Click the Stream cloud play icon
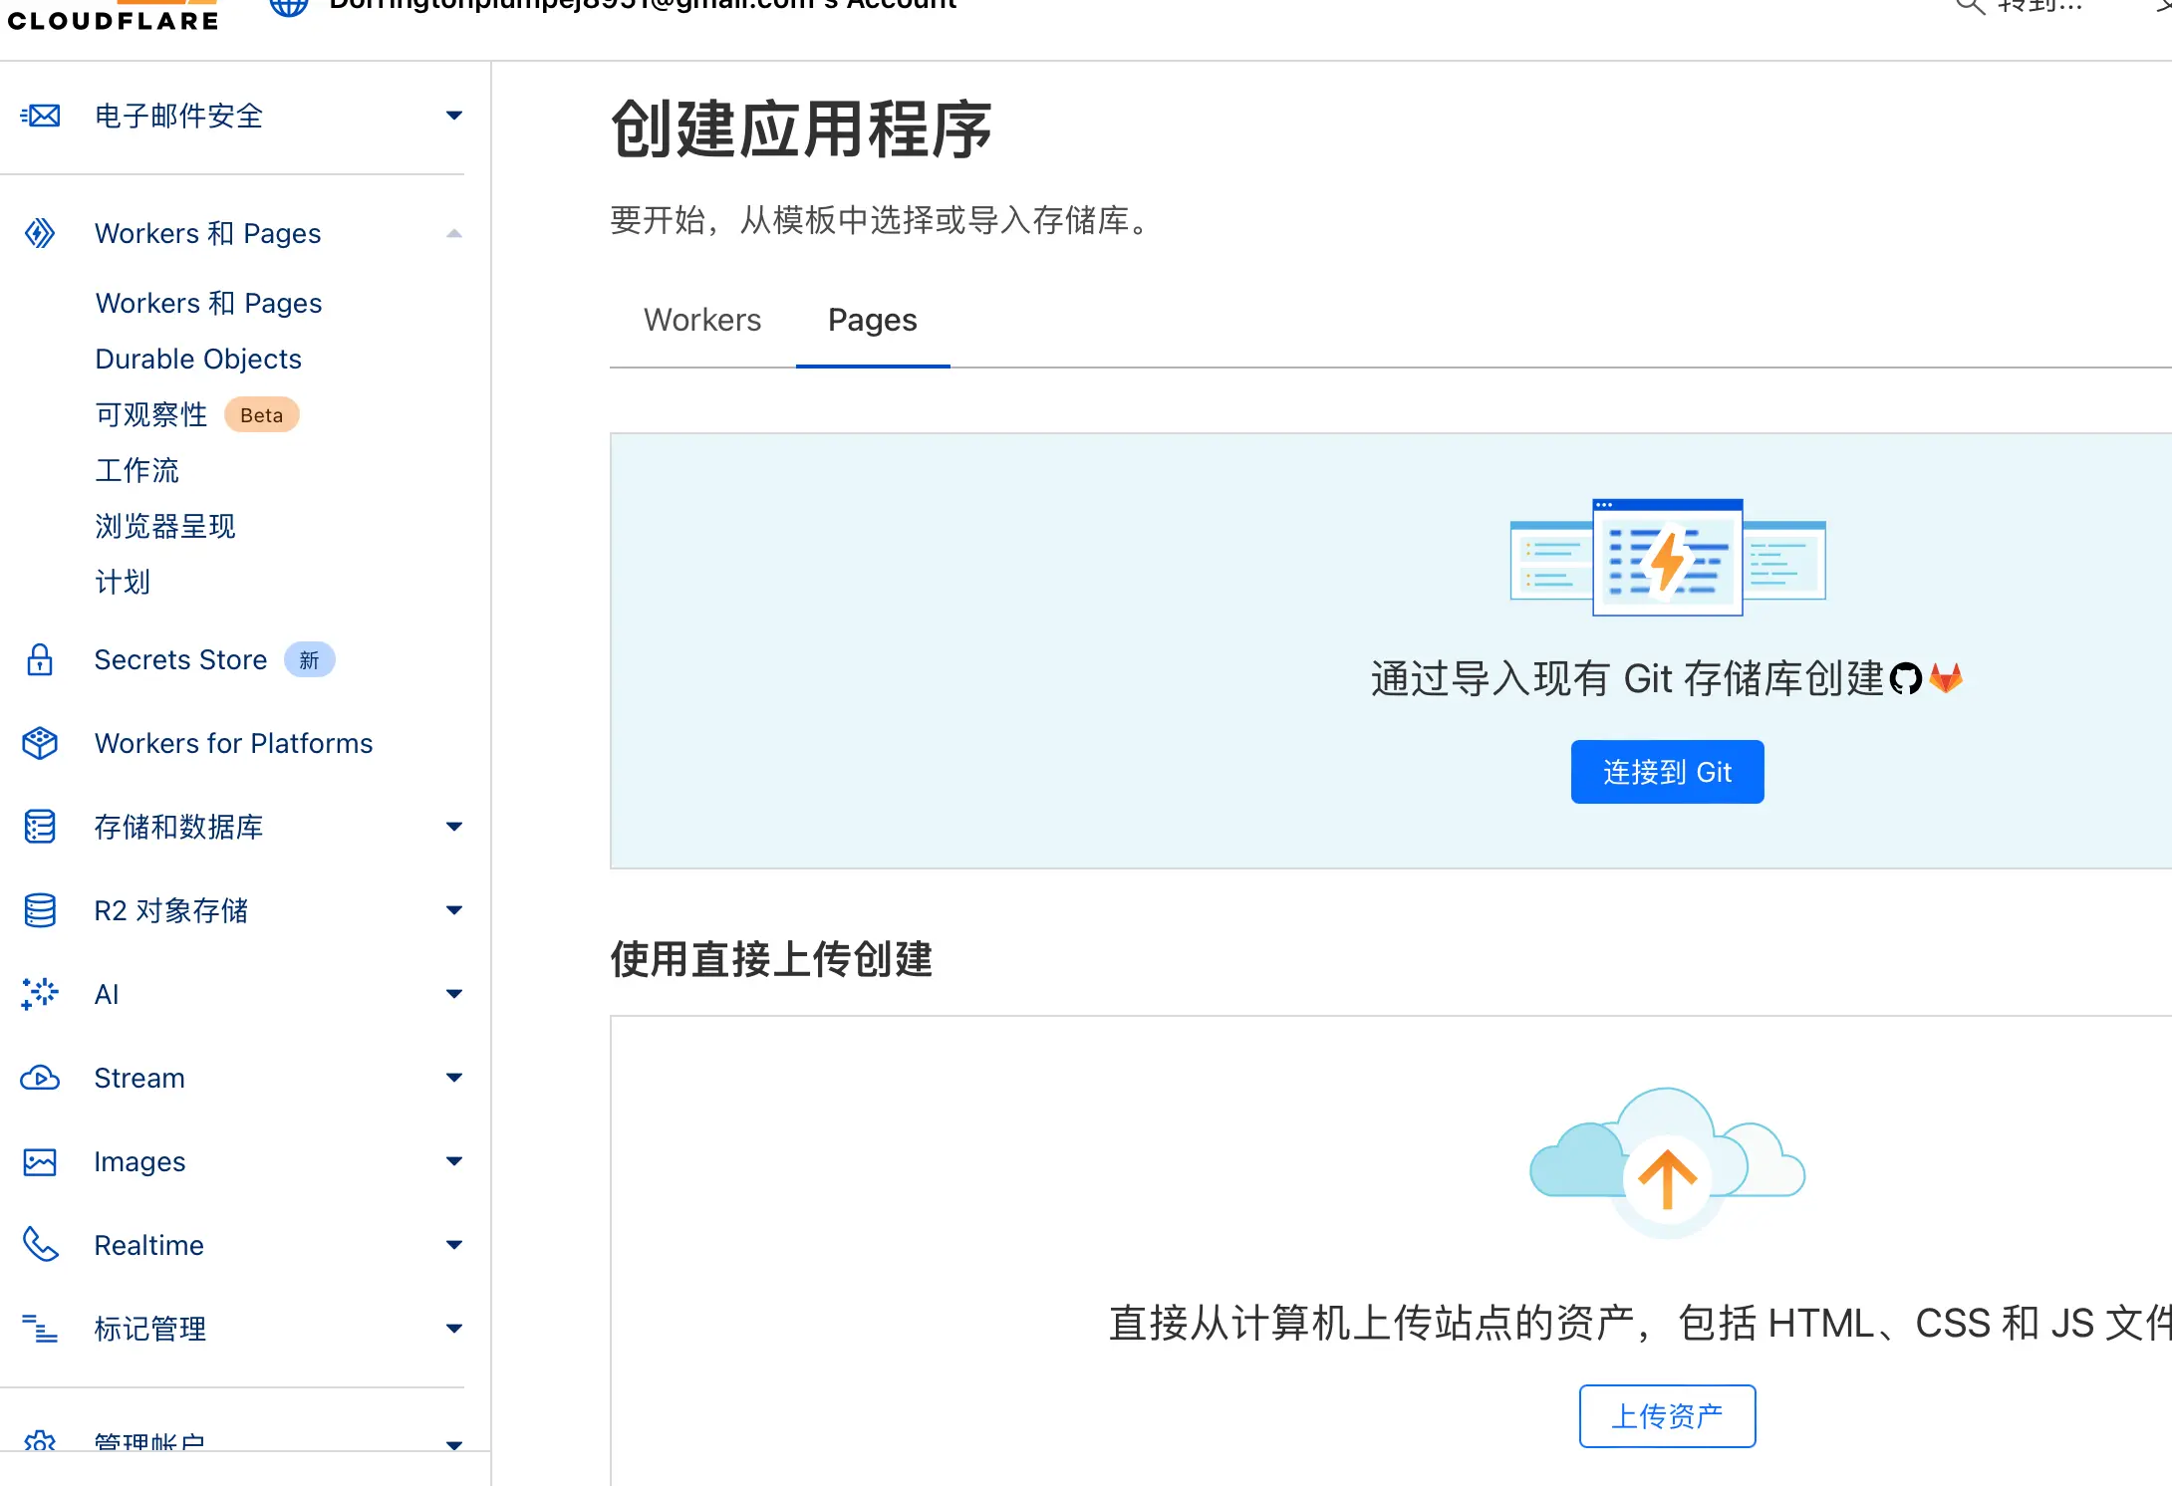2172x1486 pixels. click(40, 1078)
